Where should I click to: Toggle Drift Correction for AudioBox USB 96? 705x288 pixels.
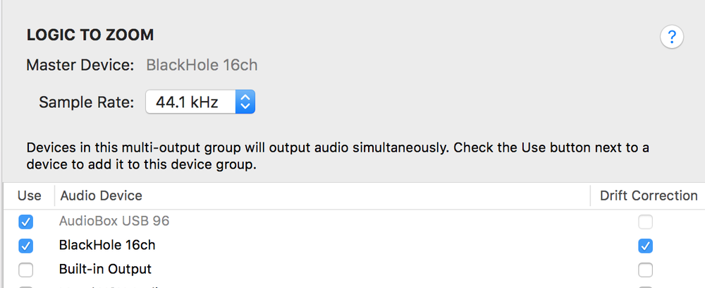(x=645, y=222)
